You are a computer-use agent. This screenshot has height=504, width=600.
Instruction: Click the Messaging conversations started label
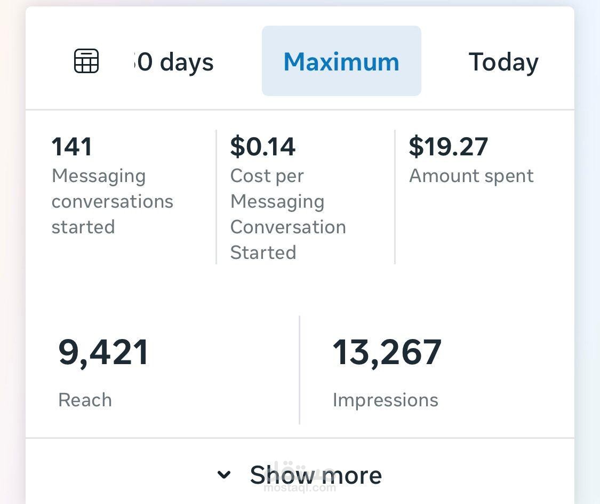tap(113, 201)
